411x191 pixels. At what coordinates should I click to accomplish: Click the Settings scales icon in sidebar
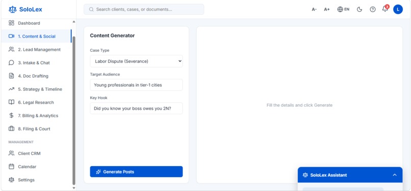[x=11, y=180]
